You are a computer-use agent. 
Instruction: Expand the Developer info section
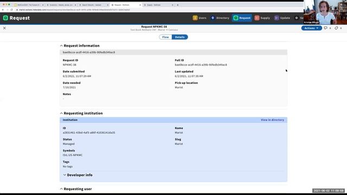coord(78,175)
